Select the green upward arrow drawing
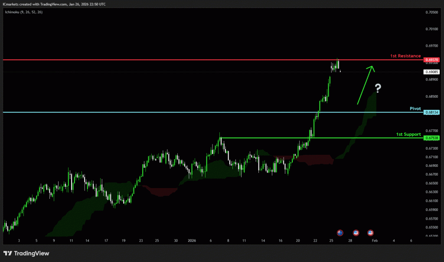Image resolution: width=444 pixels, height=262 pixels. pyautogui.click(x=364, y=85)
